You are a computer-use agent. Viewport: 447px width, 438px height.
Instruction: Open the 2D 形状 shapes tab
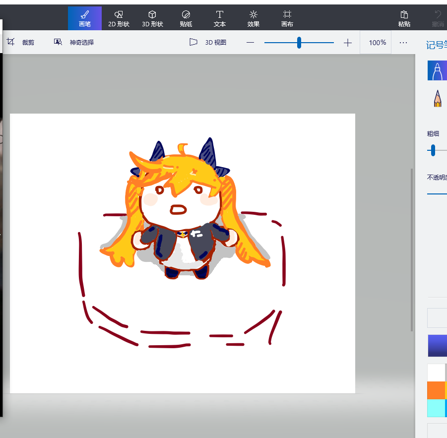pos(119,18)
